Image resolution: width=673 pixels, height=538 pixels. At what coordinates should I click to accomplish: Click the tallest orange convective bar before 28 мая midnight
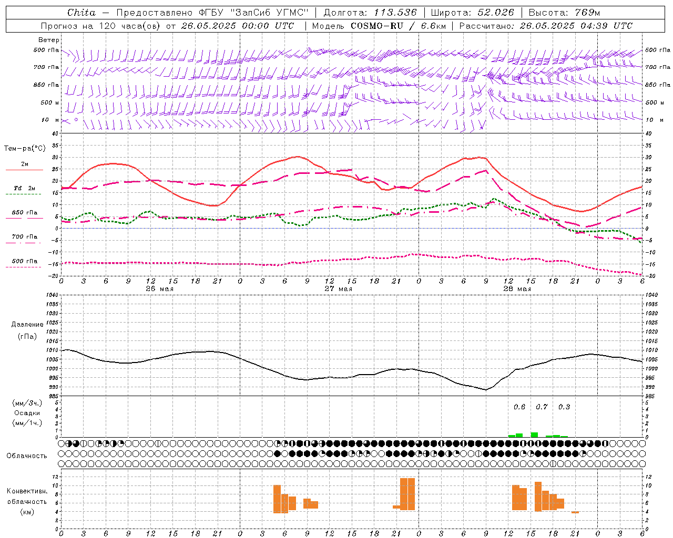click(407, 494)
